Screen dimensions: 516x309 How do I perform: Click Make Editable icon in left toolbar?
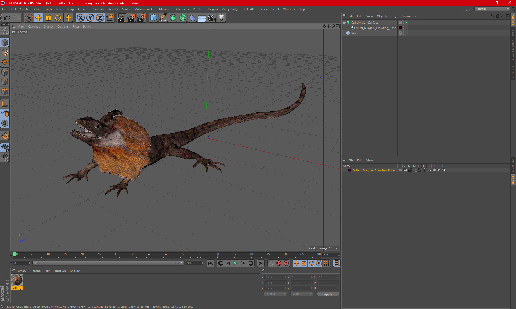5,31
